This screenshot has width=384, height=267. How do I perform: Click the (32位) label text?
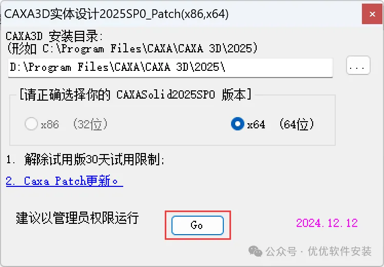(x=90, y=124)
